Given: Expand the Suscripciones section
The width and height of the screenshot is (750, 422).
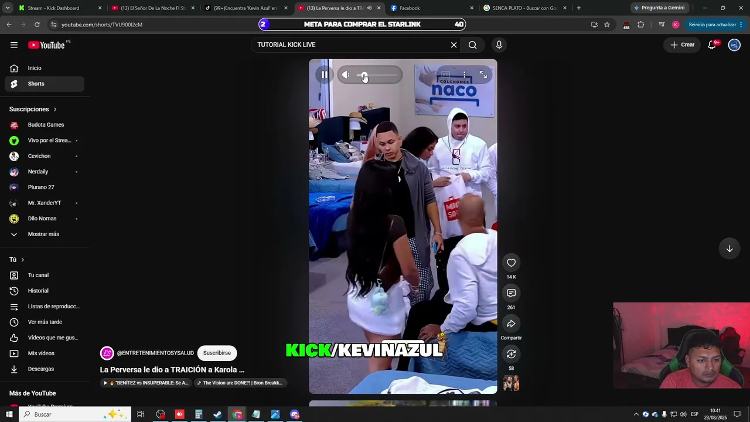Looking at the screenshot, I should [33, 109].
